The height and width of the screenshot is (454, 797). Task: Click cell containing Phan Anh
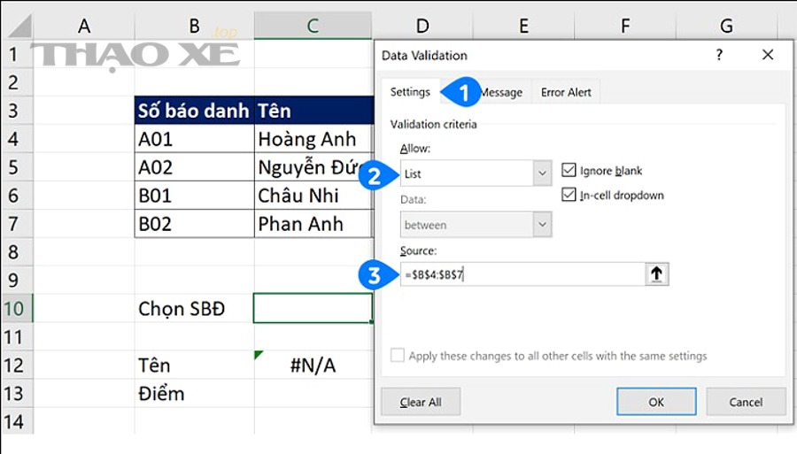tap(313, 223)
